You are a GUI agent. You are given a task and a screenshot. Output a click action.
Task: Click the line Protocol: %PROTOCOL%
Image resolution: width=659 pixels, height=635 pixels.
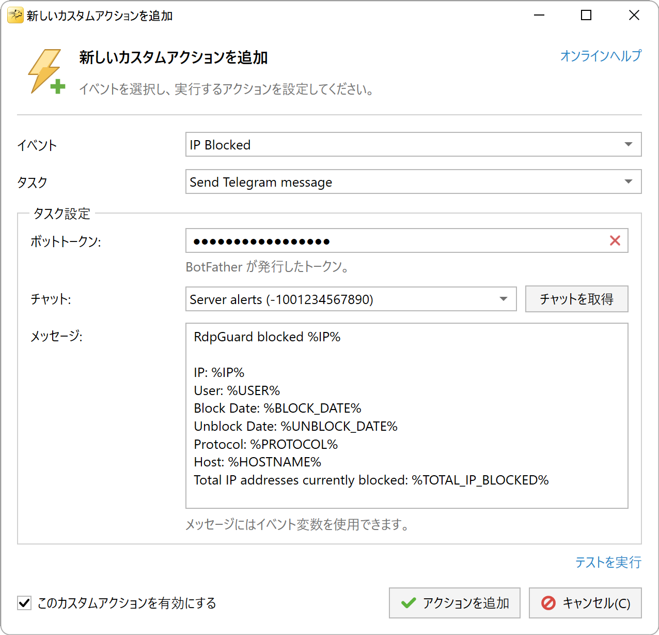tap(265, 444)
